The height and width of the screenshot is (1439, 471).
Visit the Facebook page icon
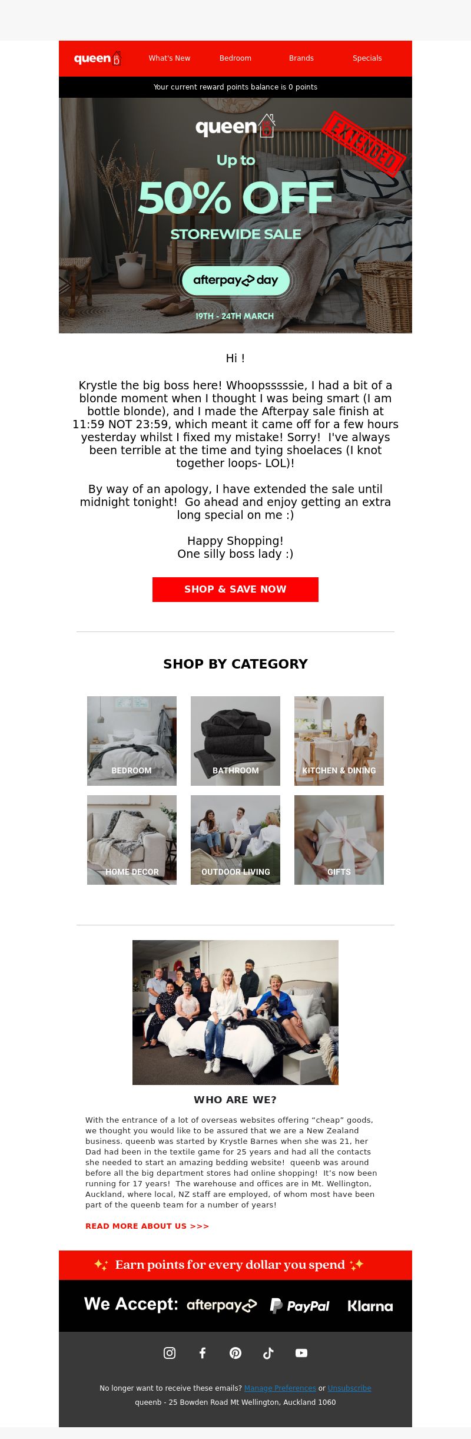coord(203,1353)
